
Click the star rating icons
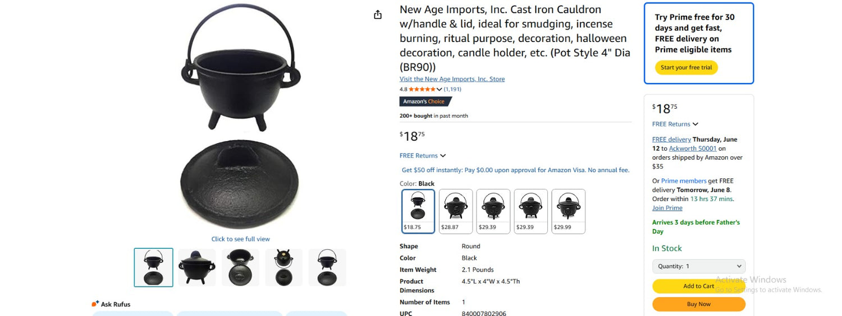click(x=422, y=89)
